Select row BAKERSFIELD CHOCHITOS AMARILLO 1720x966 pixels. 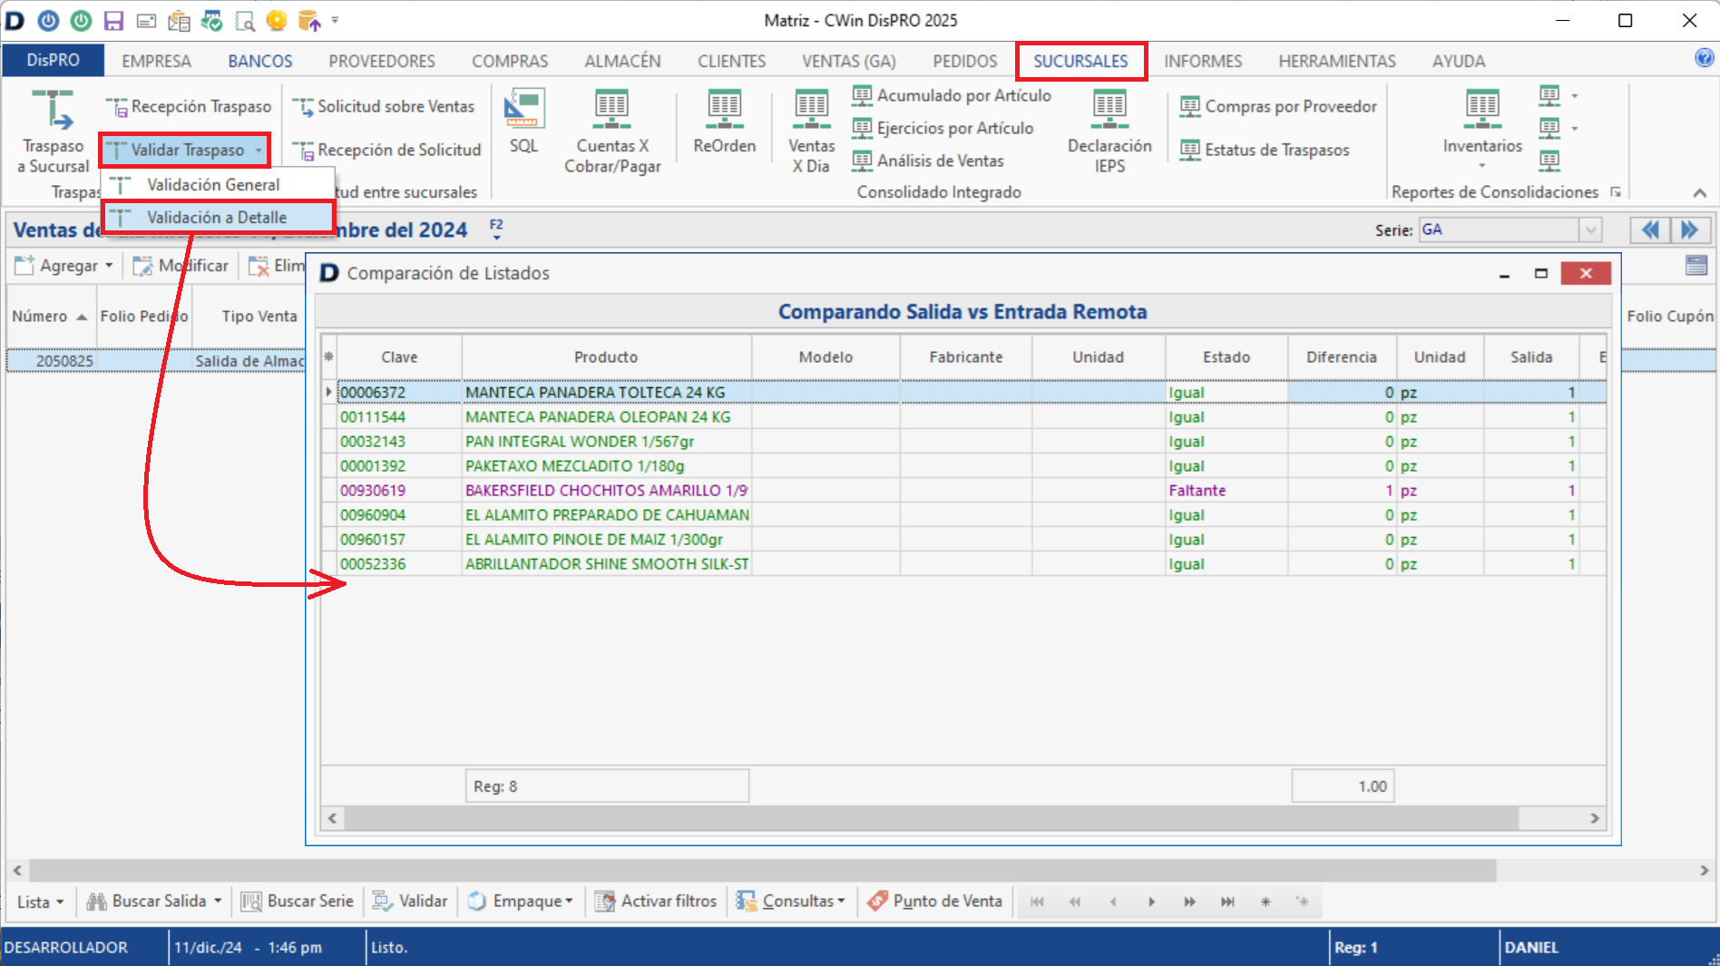[x=963, y=490]
